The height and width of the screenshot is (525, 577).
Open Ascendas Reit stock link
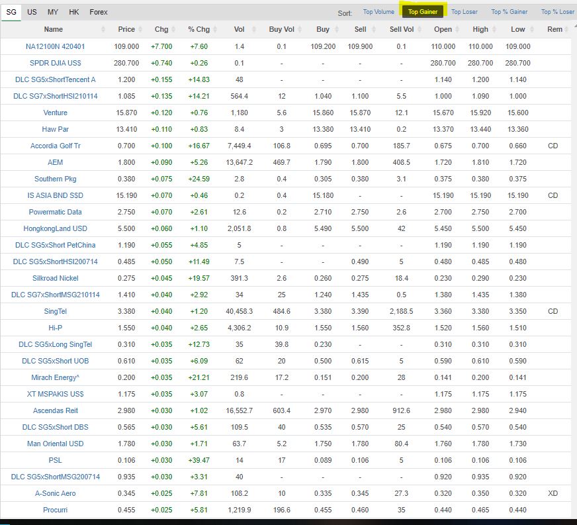pos(55,411)
